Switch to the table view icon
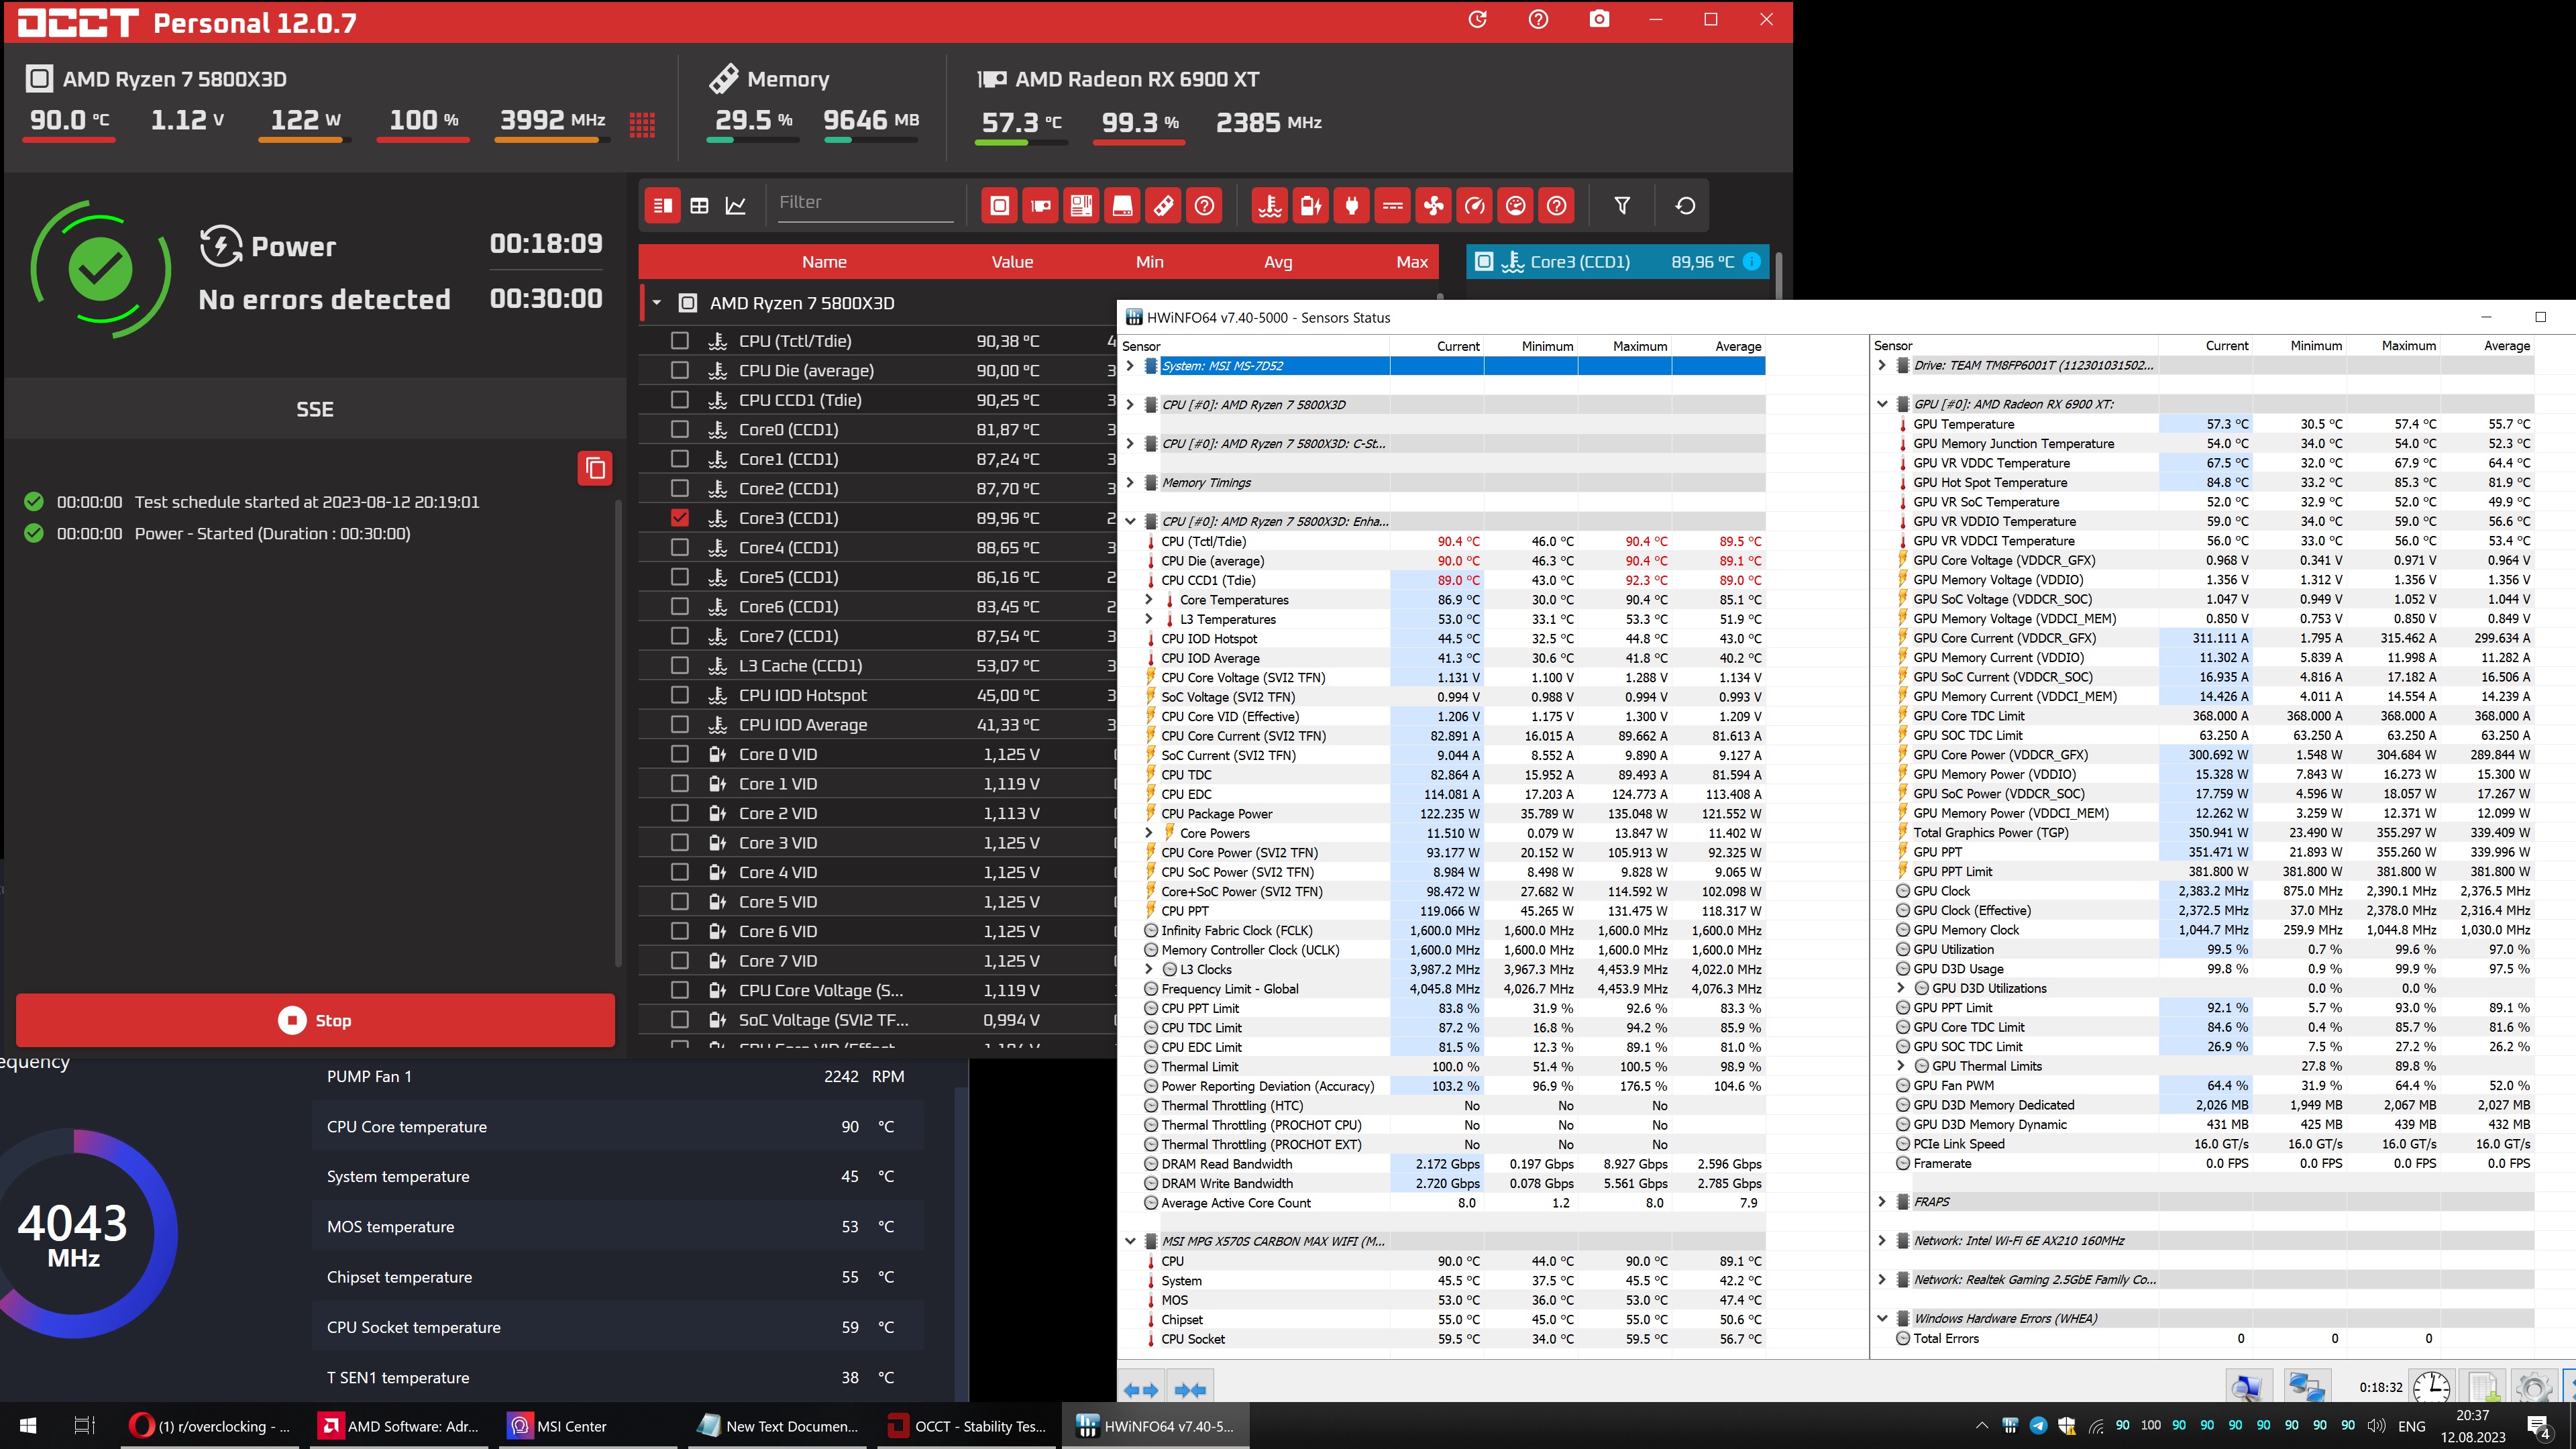Viewport: 2576px width, 1449px height. click(699, 206)
